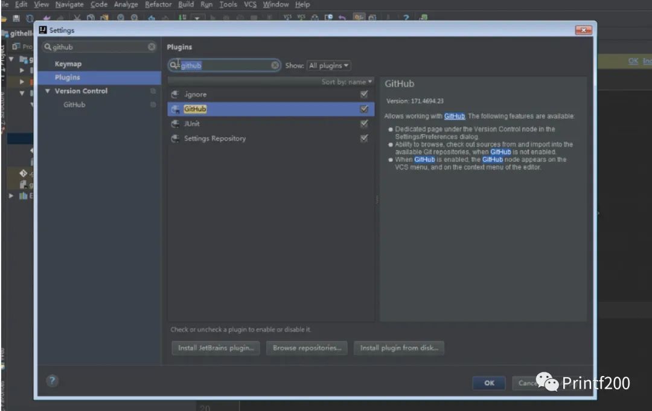Screen dimensions: 652x411
Task: Follow the underlined GitHub link in description
Action: (x=455, y=116)
